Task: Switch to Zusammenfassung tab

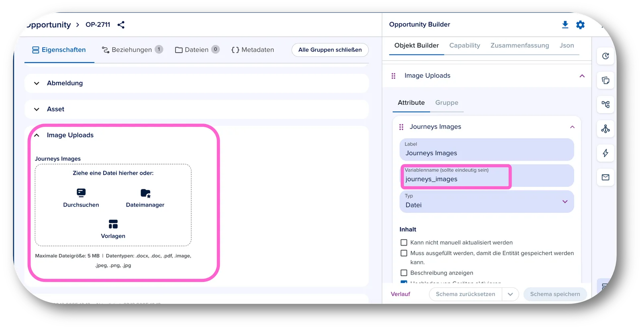Action: pyautogui.click(x=520, y=45)
